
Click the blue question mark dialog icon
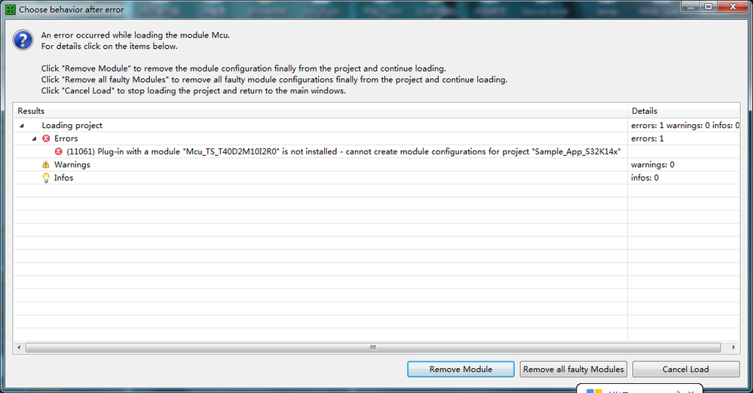[x=23, y=41]
